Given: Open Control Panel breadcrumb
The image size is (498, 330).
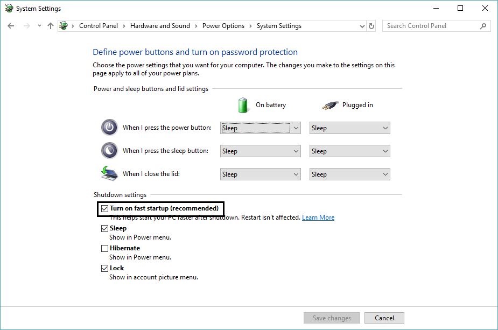Looking at the screenshot, I should (x=99, y=26).
